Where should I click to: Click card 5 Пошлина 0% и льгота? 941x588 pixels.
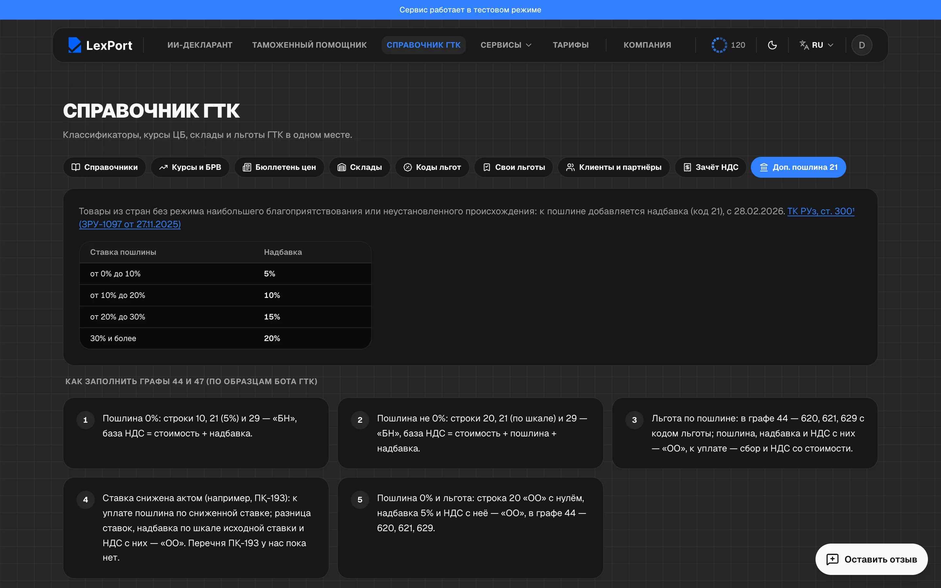[470, 528]
